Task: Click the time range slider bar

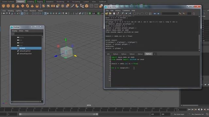Action: 58,114
